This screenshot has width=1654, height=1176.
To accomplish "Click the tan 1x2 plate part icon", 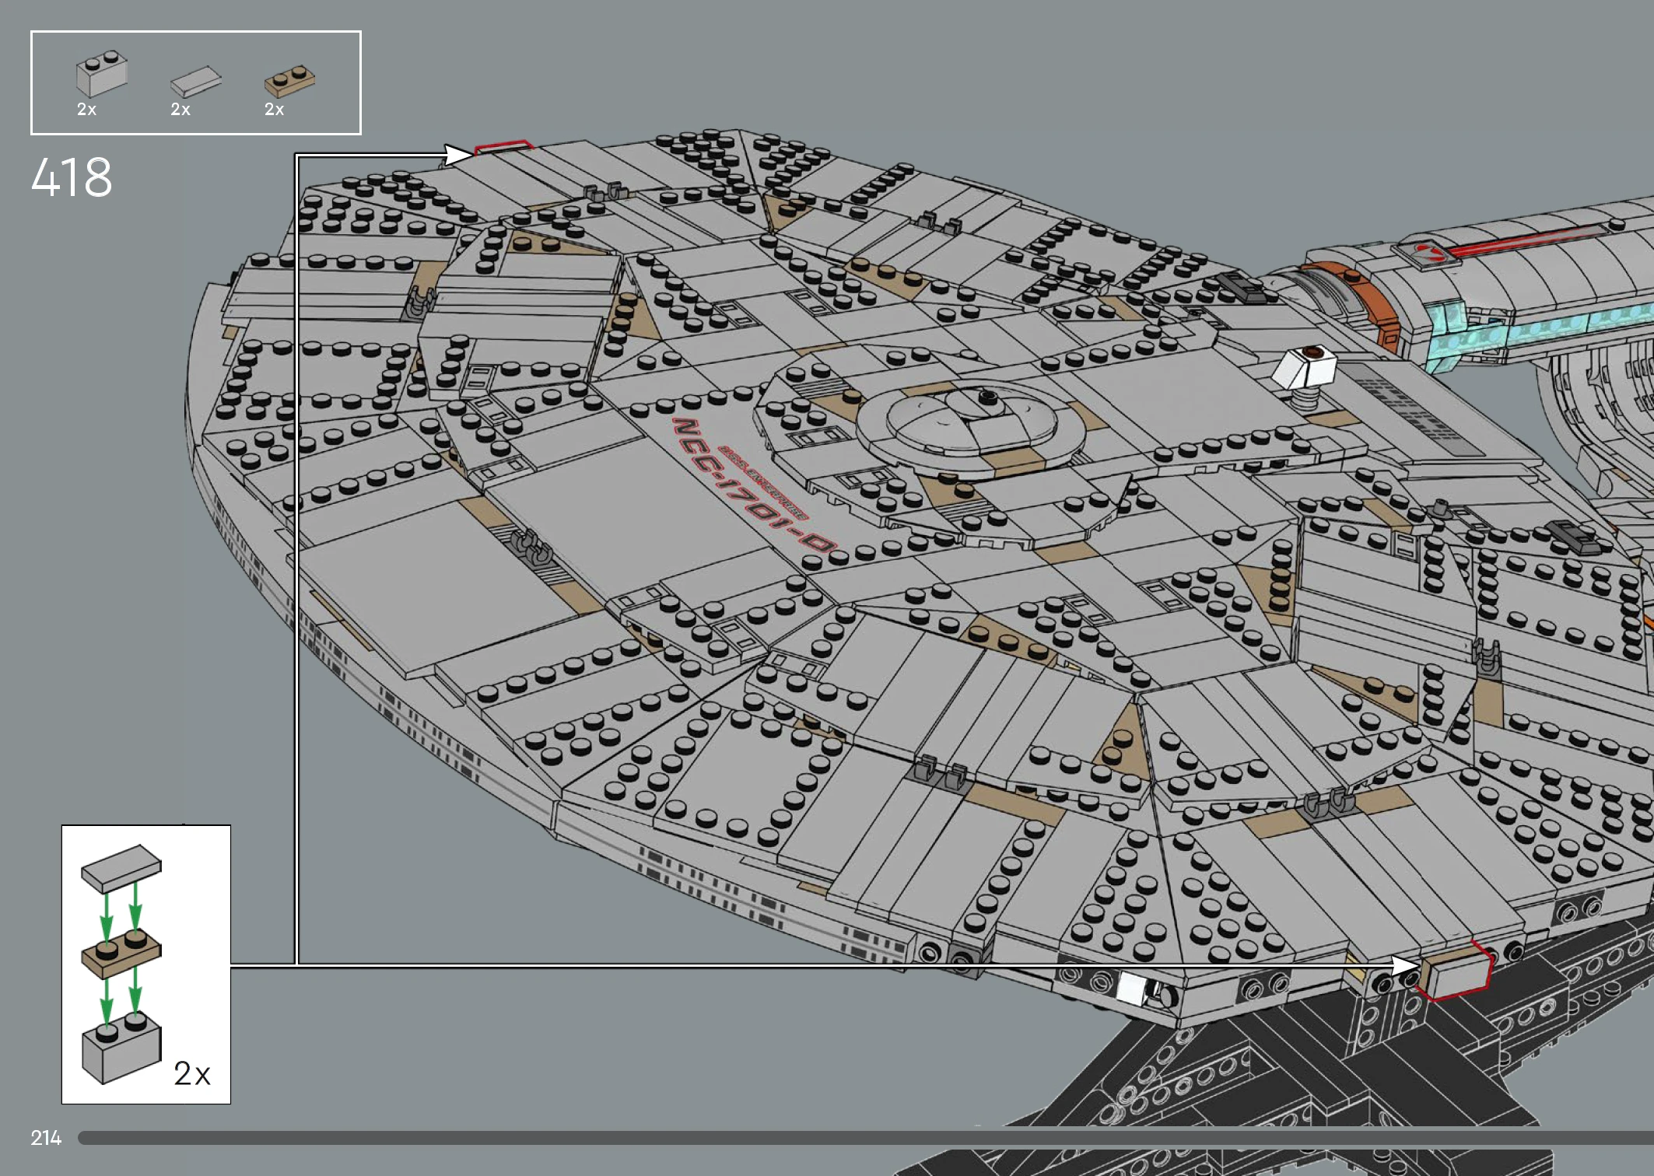I will 289,80.
